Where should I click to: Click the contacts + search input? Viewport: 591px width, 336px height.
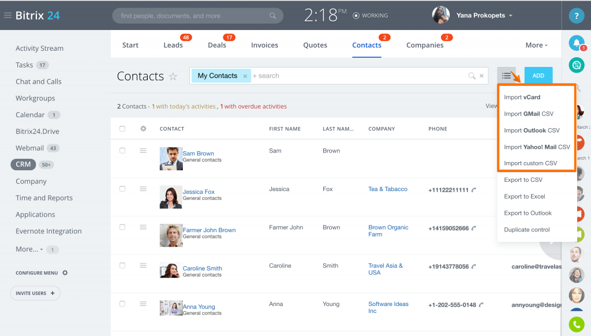coord(358,76)
